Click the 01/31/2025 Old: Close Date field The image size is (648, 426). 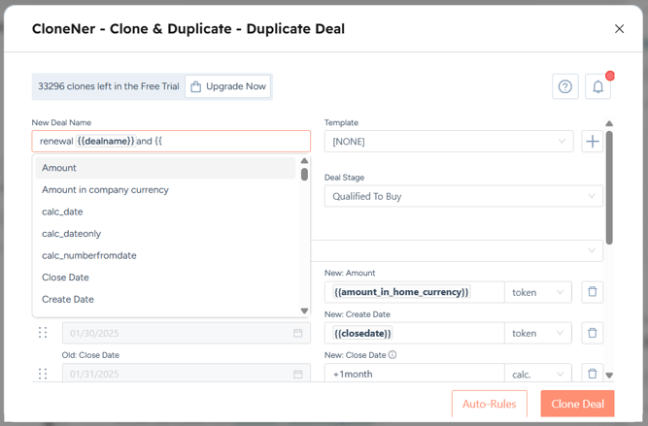[x=186, y=374]
